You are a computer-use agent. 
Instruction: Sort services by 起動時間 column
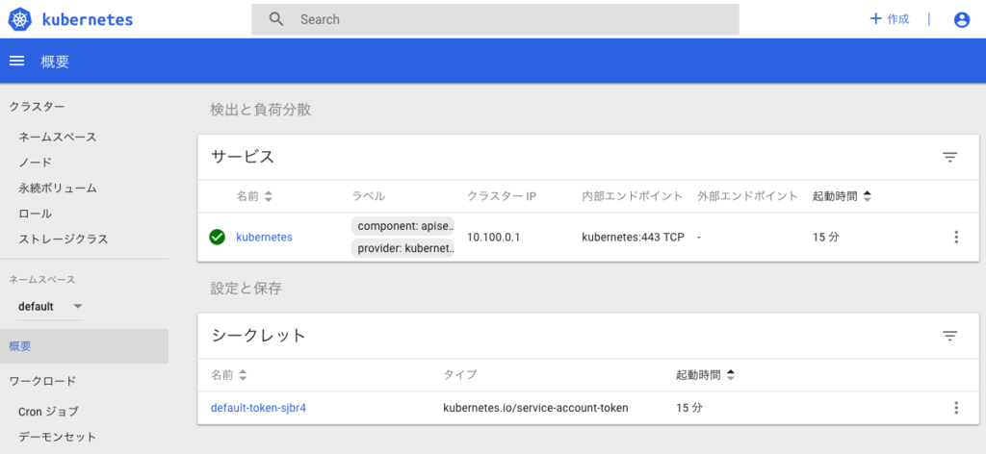pos(842,196)
